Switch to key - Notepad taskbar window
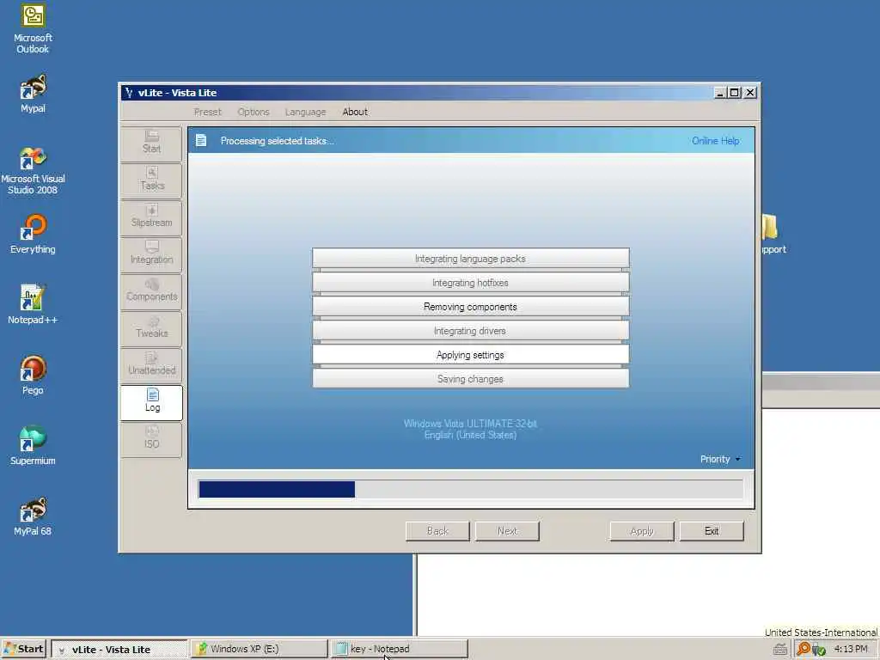The width and height of the screenshot is (880, 660). (x=399, y=649)
